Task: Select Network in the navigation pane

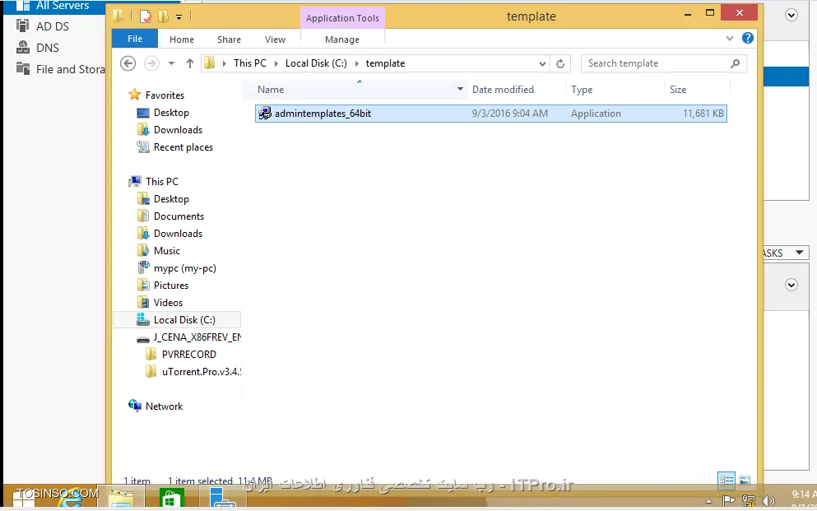Action: point(164,406)
